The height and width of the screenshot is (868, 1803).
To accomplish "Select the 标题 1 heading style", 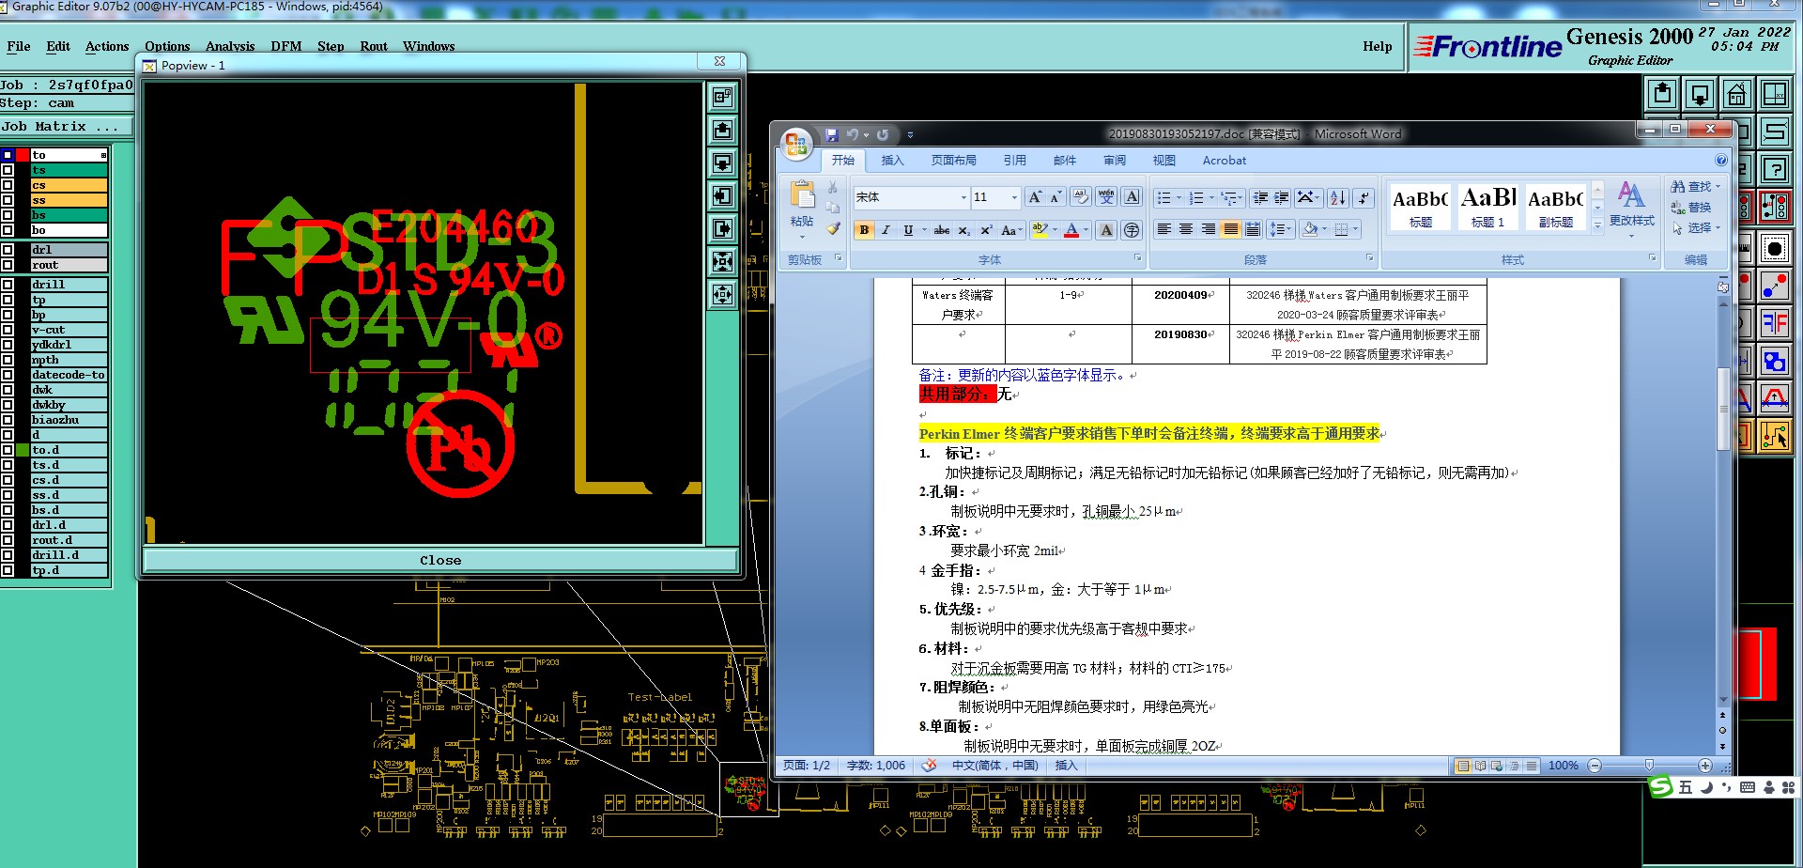I will coord(1488,207).
